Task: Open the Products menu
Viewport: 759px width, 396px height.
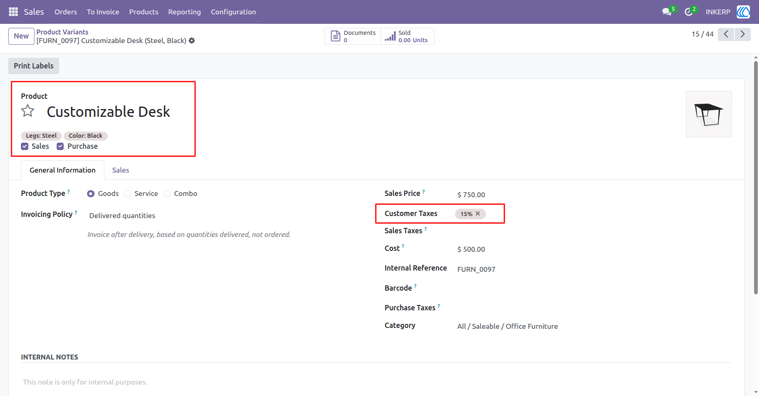Action: tap(144, 12)
